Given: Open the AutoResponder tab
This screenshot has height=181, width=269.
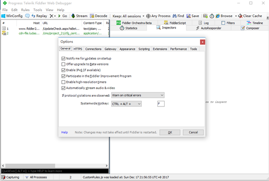Looking at the screenshot, I should (209, 28).
